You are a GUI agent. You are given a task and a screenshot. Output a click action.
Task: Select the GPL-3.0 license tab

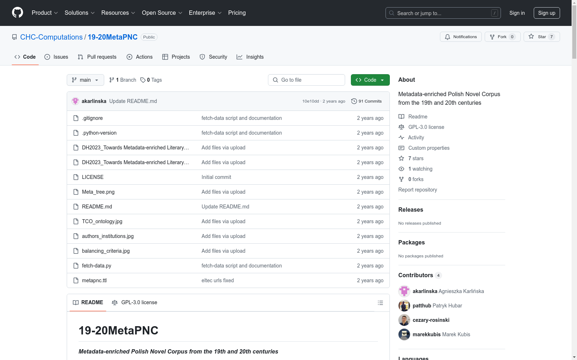point(135,302)
